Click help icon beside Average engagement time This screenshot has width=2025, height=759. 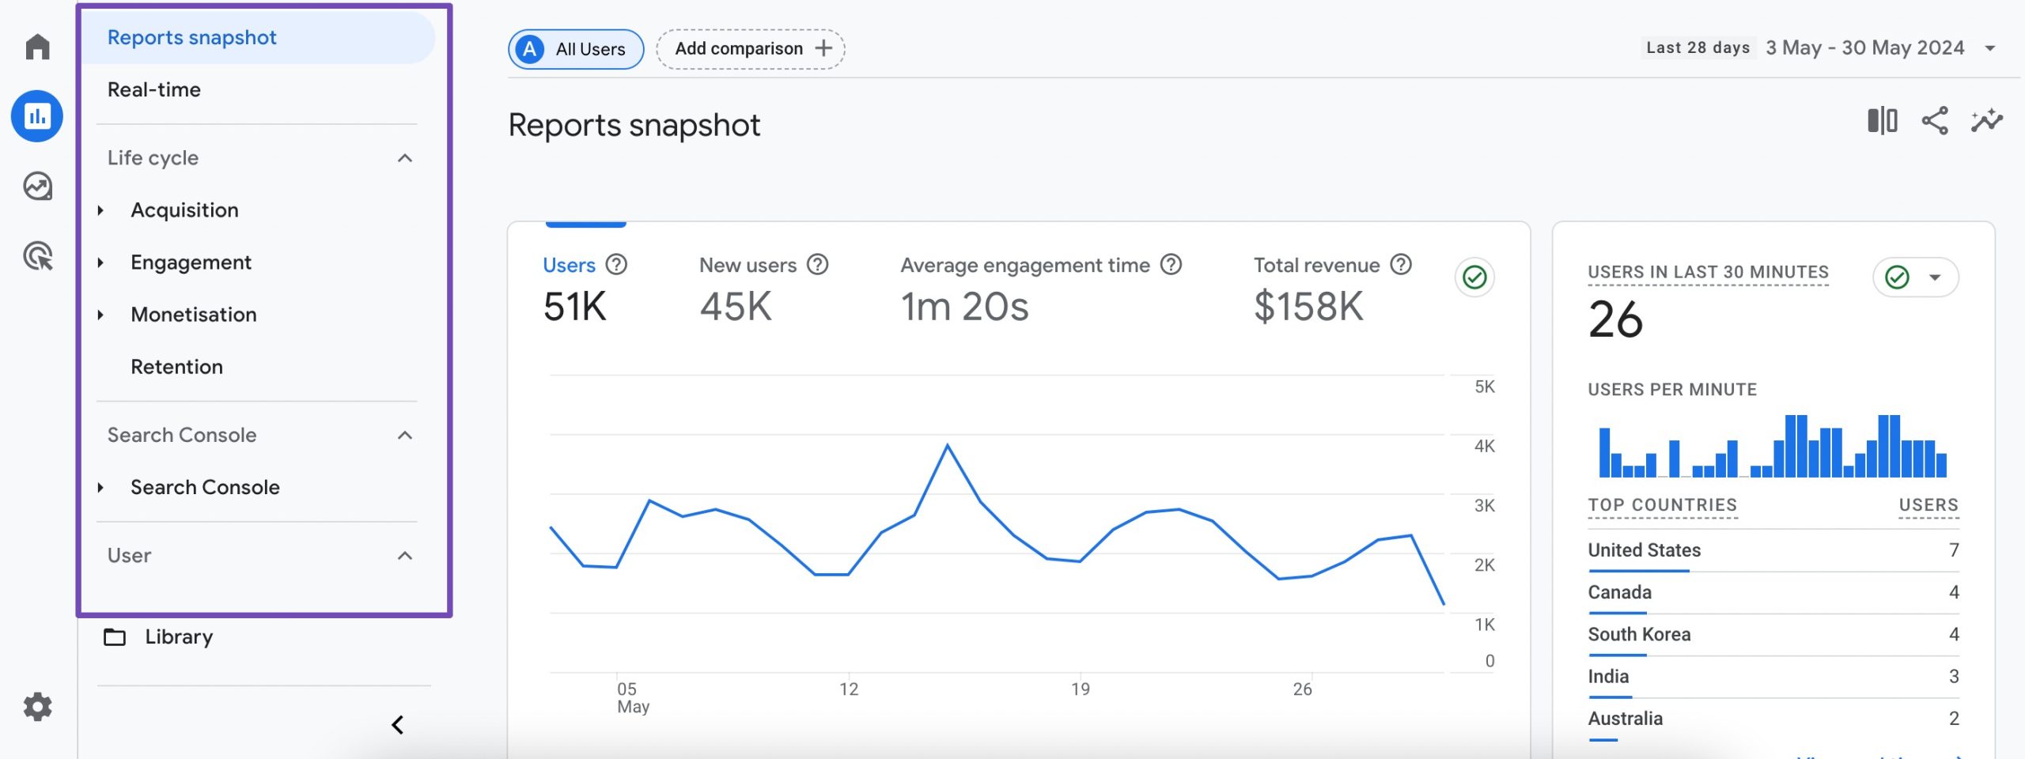point(1171,265)
